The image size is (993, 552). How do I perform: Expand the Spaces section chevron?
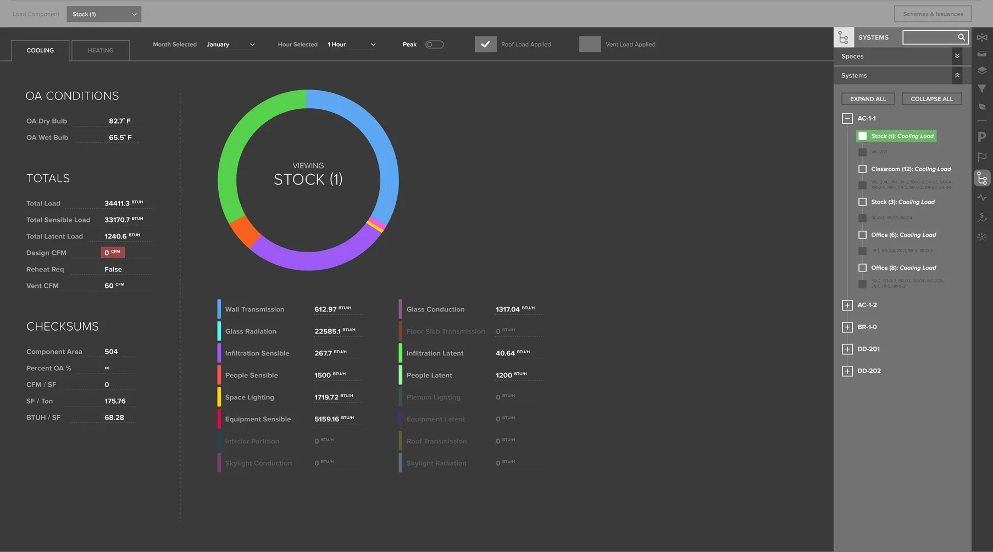pyautogui.click(x=957, y=56)
